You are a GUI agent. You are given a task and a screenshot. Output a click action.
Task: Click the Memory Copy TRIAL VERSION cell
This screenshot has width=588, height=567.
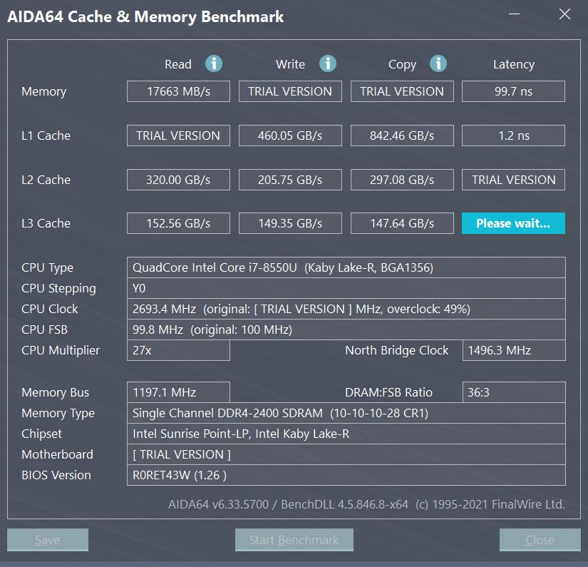402,91
